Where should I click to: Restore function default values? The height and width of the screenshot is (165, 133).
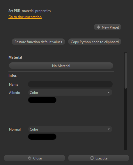coord(38,42)
